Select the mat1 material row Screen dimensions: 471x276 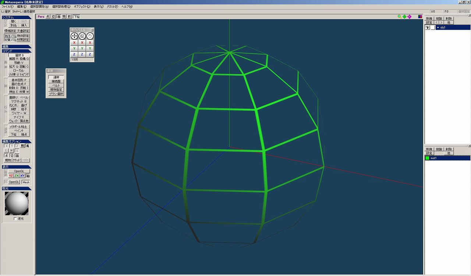pyautogui.click(x=447, y=158)
